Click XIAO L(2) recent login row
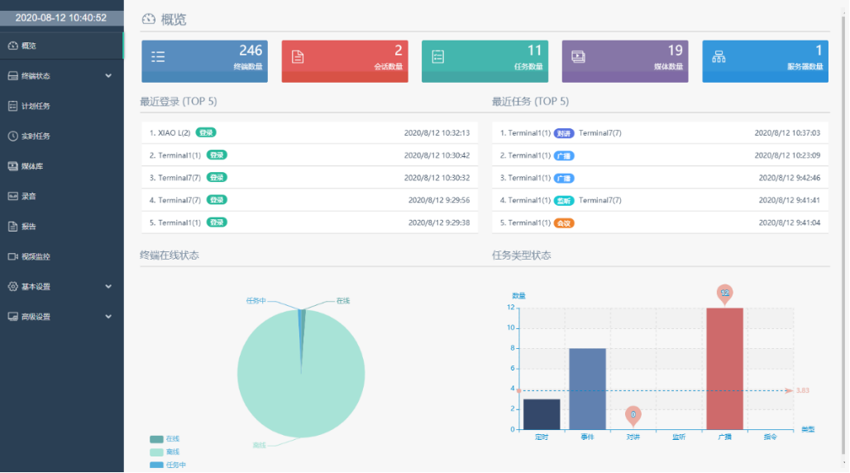 pos(309,132)
